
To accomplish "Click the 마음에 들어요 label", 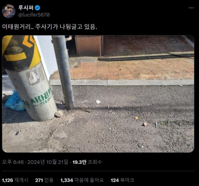I will tap(89, 180).
